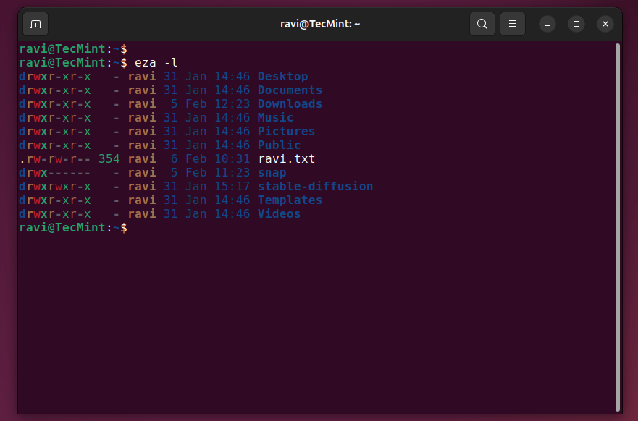
Task: Click the file size value 354
Action: tap(109, 159)
